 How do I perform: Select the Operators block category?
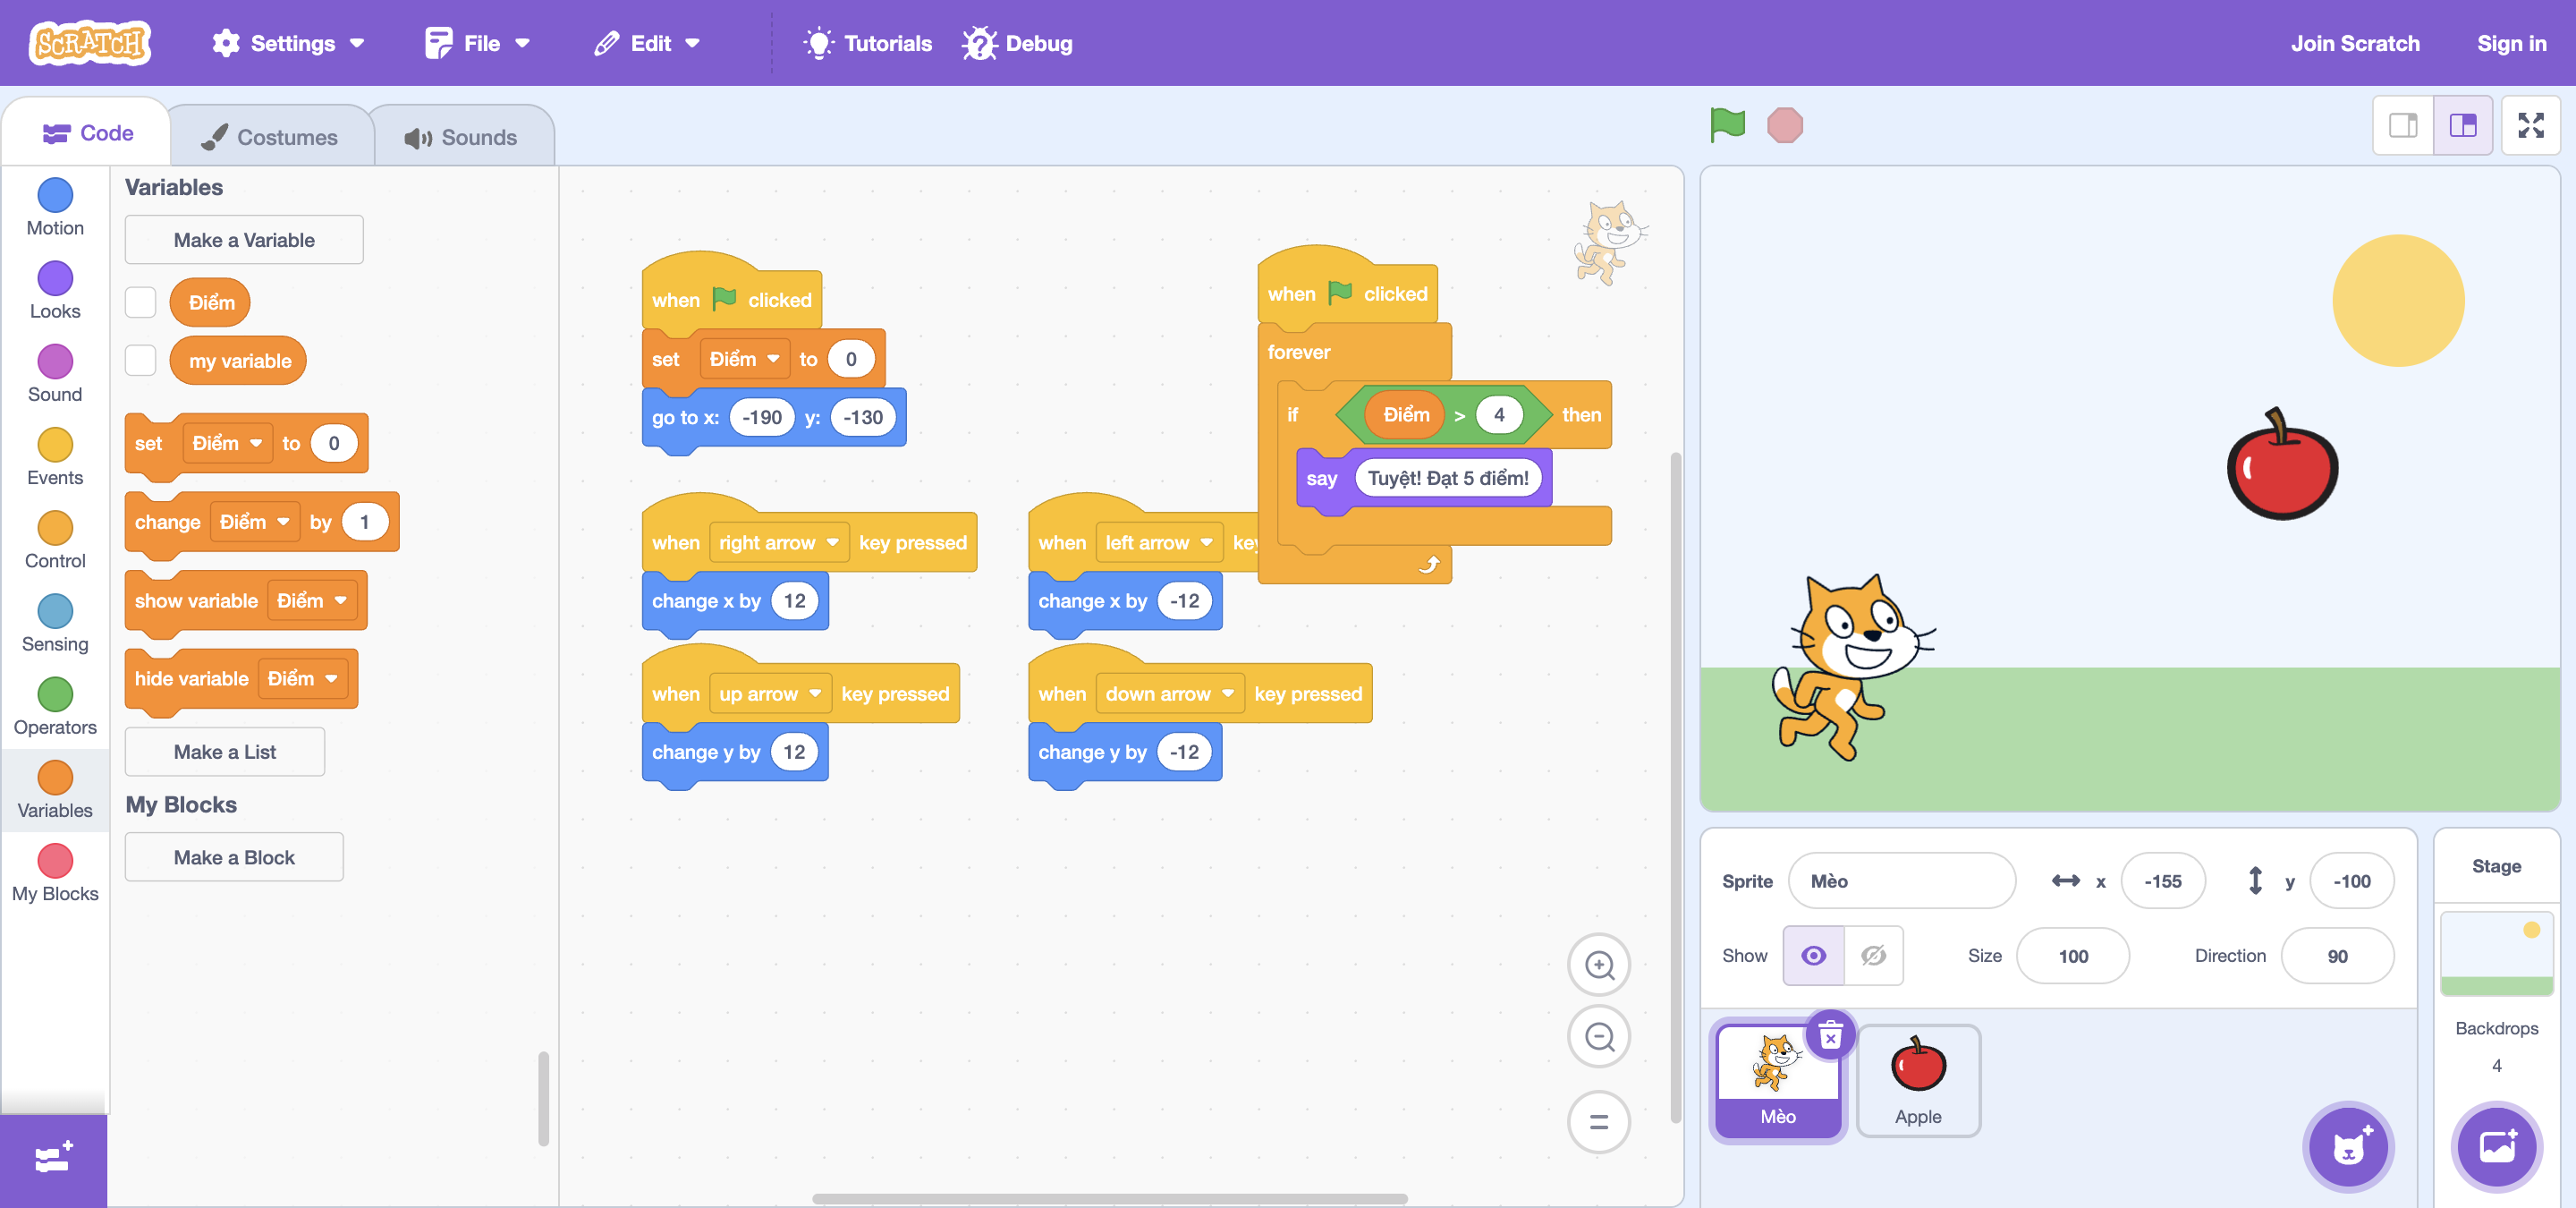pyautogui.click(x=55, y=707)
